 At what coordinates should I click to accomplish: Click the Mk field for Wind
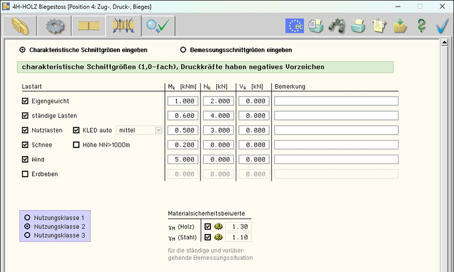(x=182, y=159)
